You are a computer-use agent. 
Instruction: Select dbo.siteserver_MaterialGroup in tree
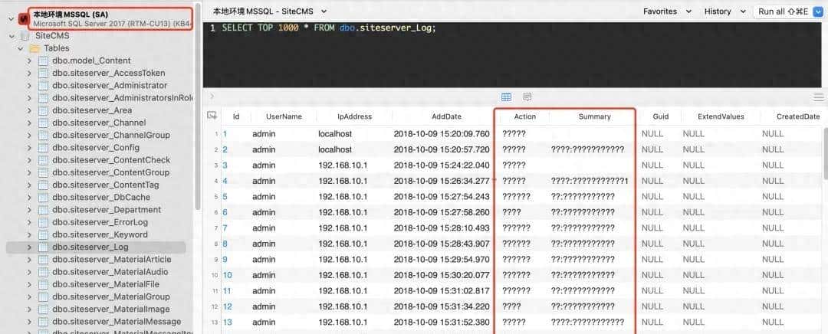pos(111,296)
